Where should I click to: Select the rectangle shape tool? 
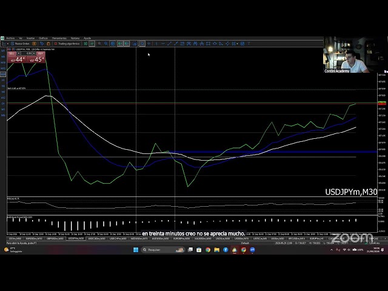tap(209, 44)
